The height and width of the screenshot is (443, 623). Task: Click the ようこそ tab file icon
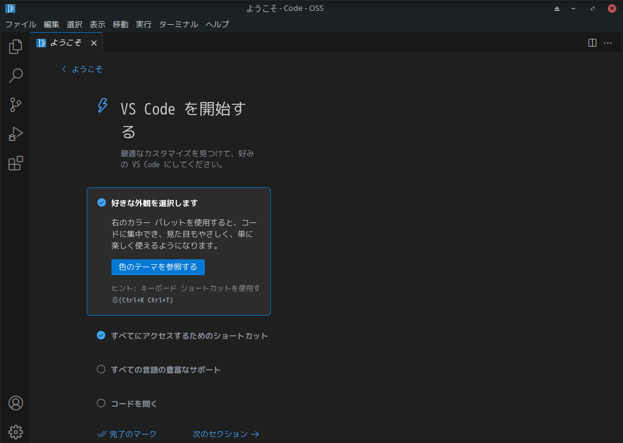point(41,43)
